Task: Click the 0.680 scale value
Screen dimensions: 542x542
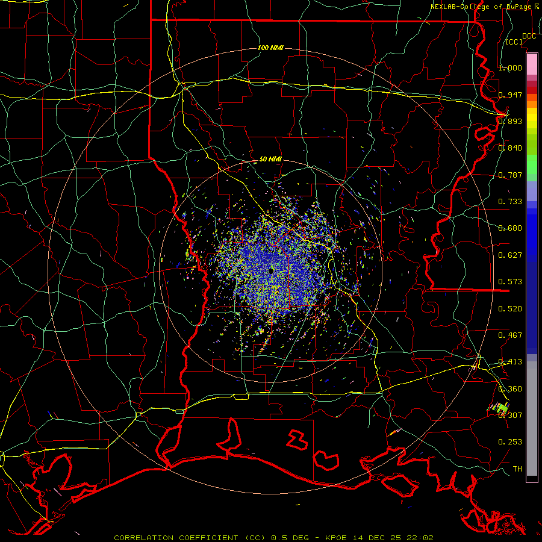Action: pyautogui.click(x=510, y=228)
